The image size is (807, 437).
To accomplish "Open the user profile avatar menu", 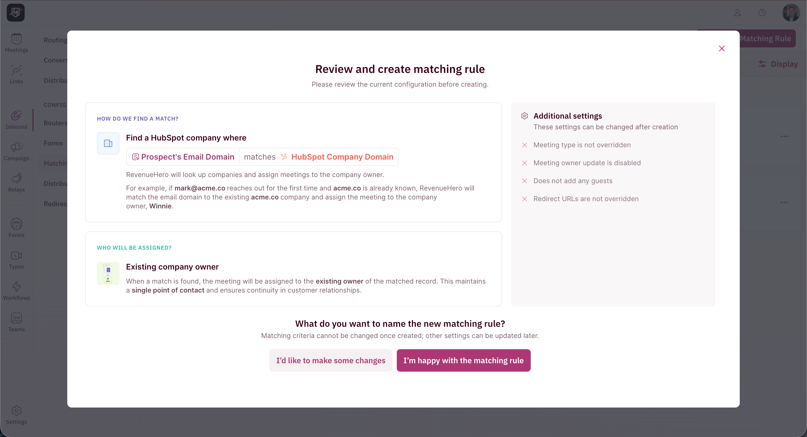I will pyautogui.click(x=791, y=13).
